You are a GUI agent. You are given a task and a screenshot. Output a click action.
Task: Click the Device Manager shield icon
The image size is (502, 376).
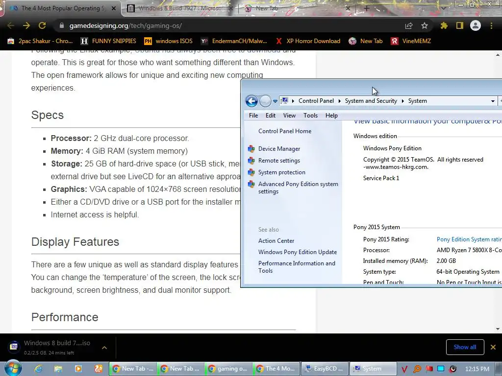pos(251,149)
